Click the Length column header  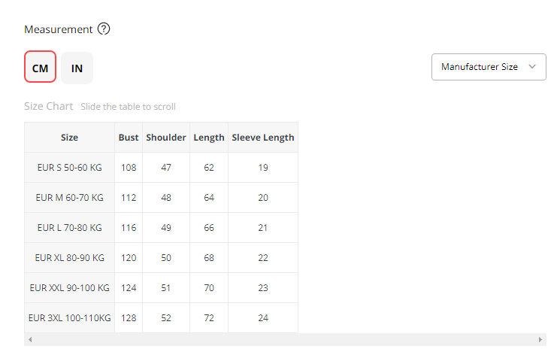[x=209, y=138]
